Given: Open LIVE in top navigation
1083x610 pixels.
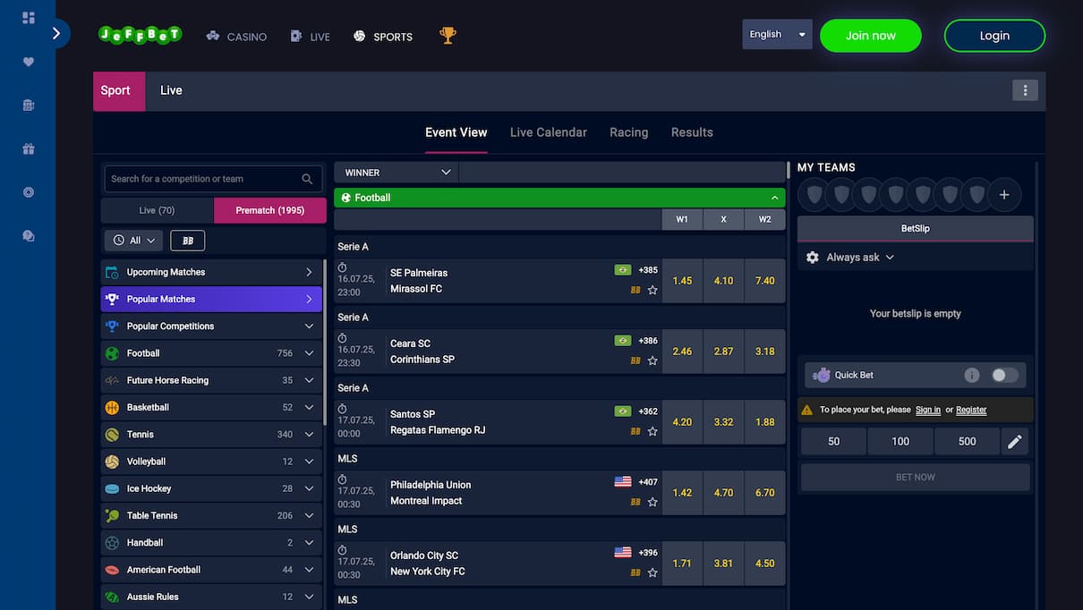Looking at the screenshot, I should pyautogui.click(x=311, y=37).
